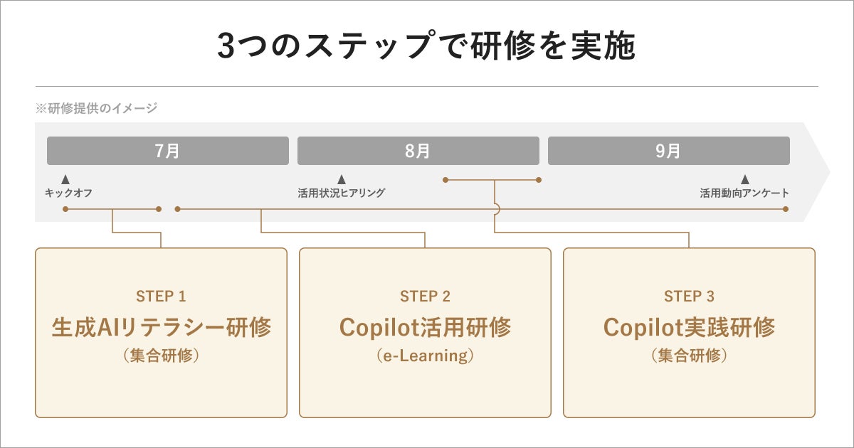Select the 9月 month bar
This screenshot has width=854, height=448.
pyautogui.click(x=668, y=151)
